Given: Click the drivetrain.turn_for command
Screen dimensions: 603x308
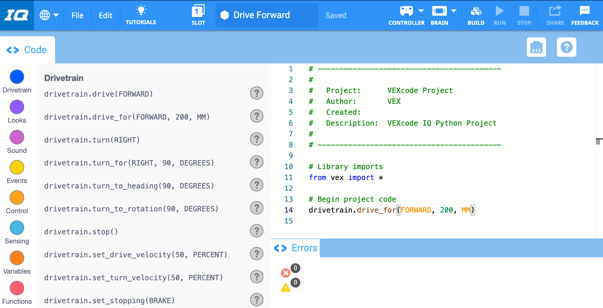Looking at the screenshot, I should (x=129, y=163).
